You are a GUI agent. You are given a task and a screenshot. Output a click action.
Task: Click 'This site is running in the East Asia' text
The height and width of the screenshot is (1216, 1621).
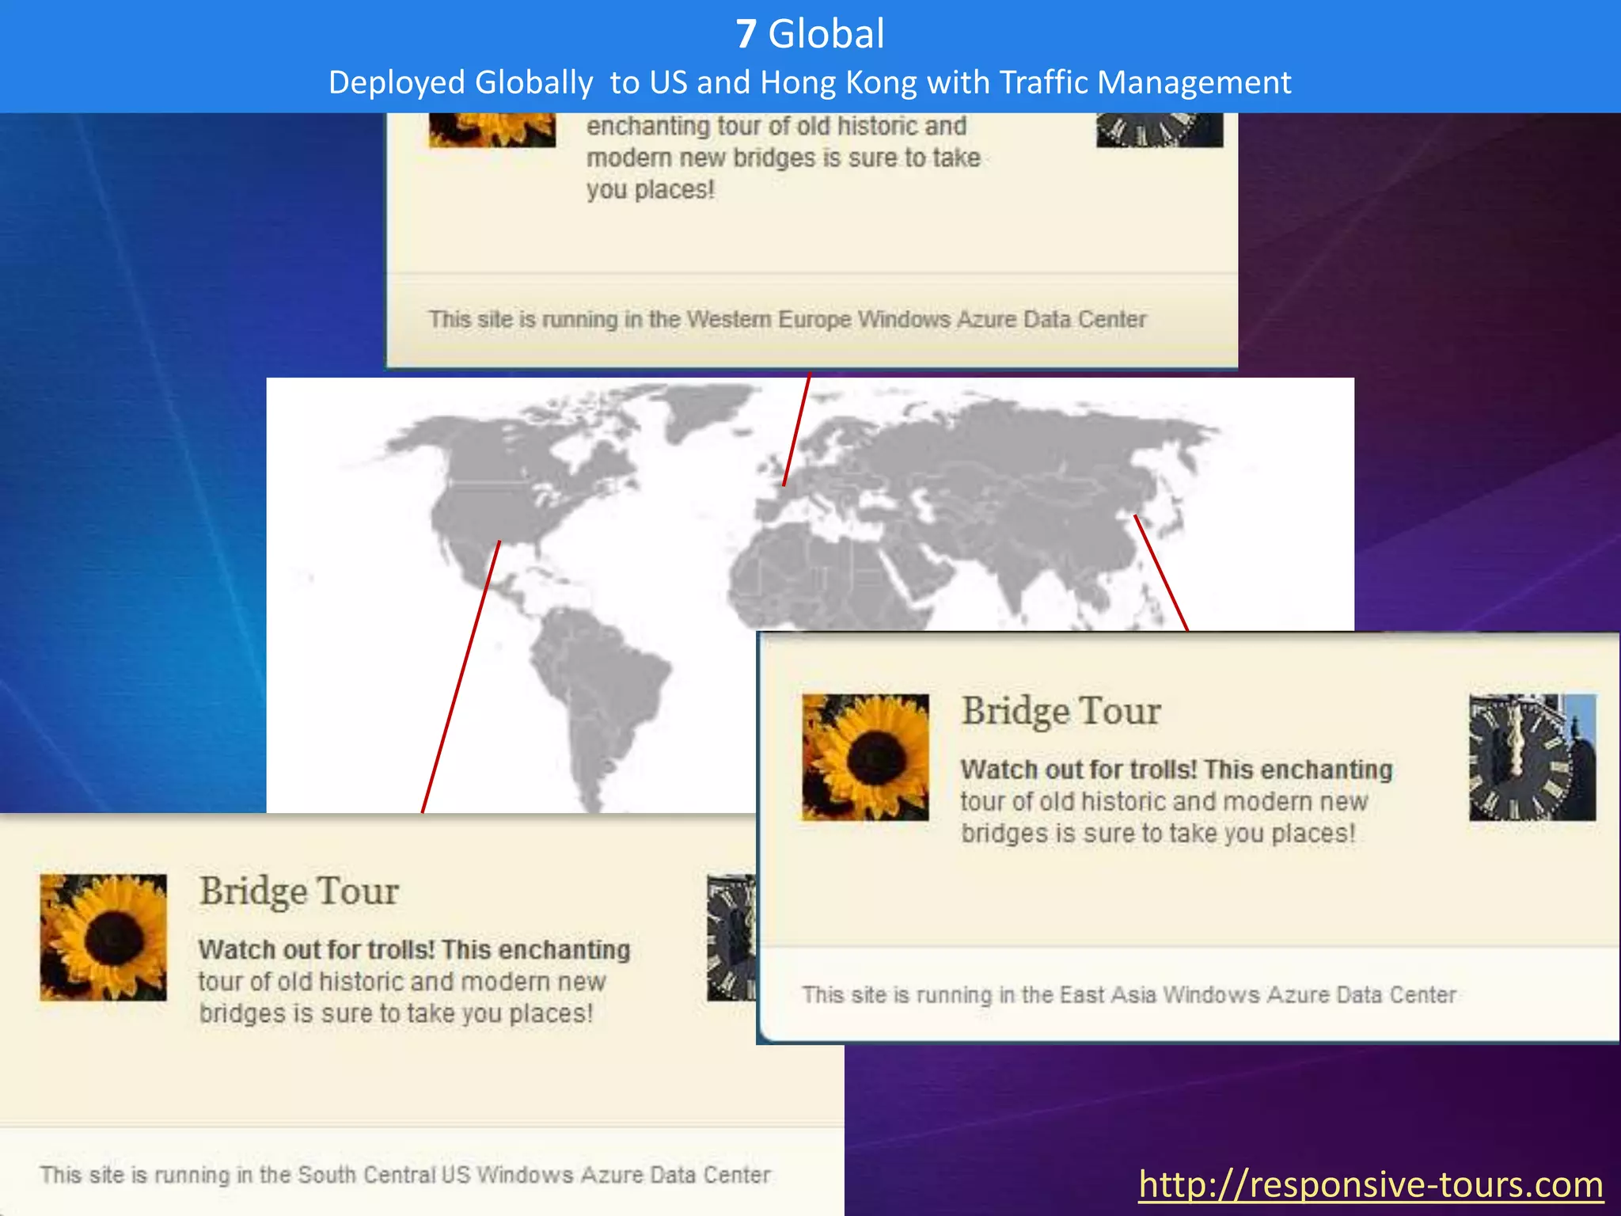point(1129,994)
